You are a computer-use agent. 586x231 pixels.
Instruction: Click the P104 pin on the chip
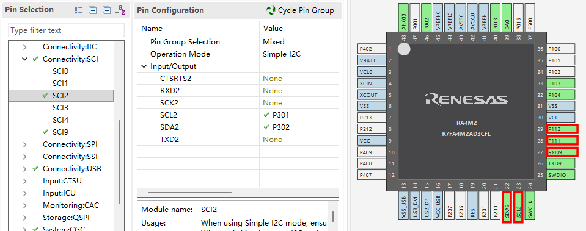coord(562,95)
